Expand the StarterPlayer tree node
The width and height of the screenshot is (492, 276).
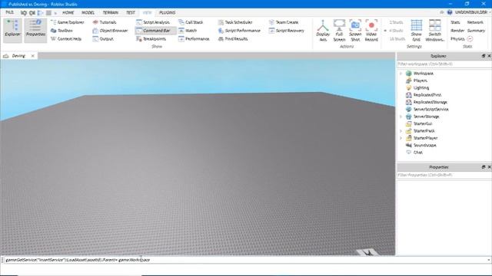[x=401, y=138]
